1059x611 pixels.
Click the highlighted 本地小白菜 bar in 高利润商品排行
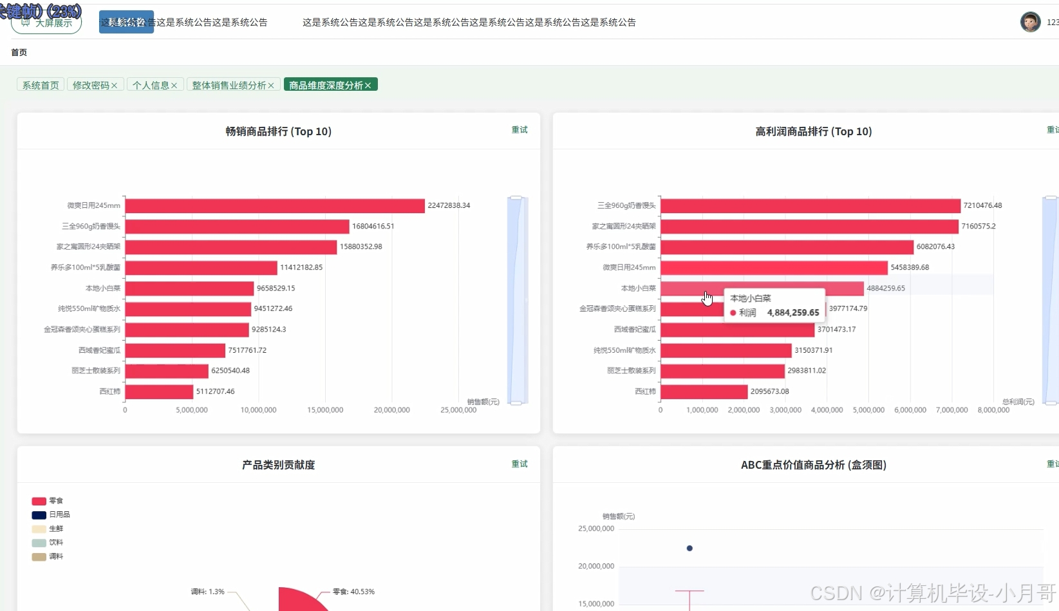click(x=762, y=288)
